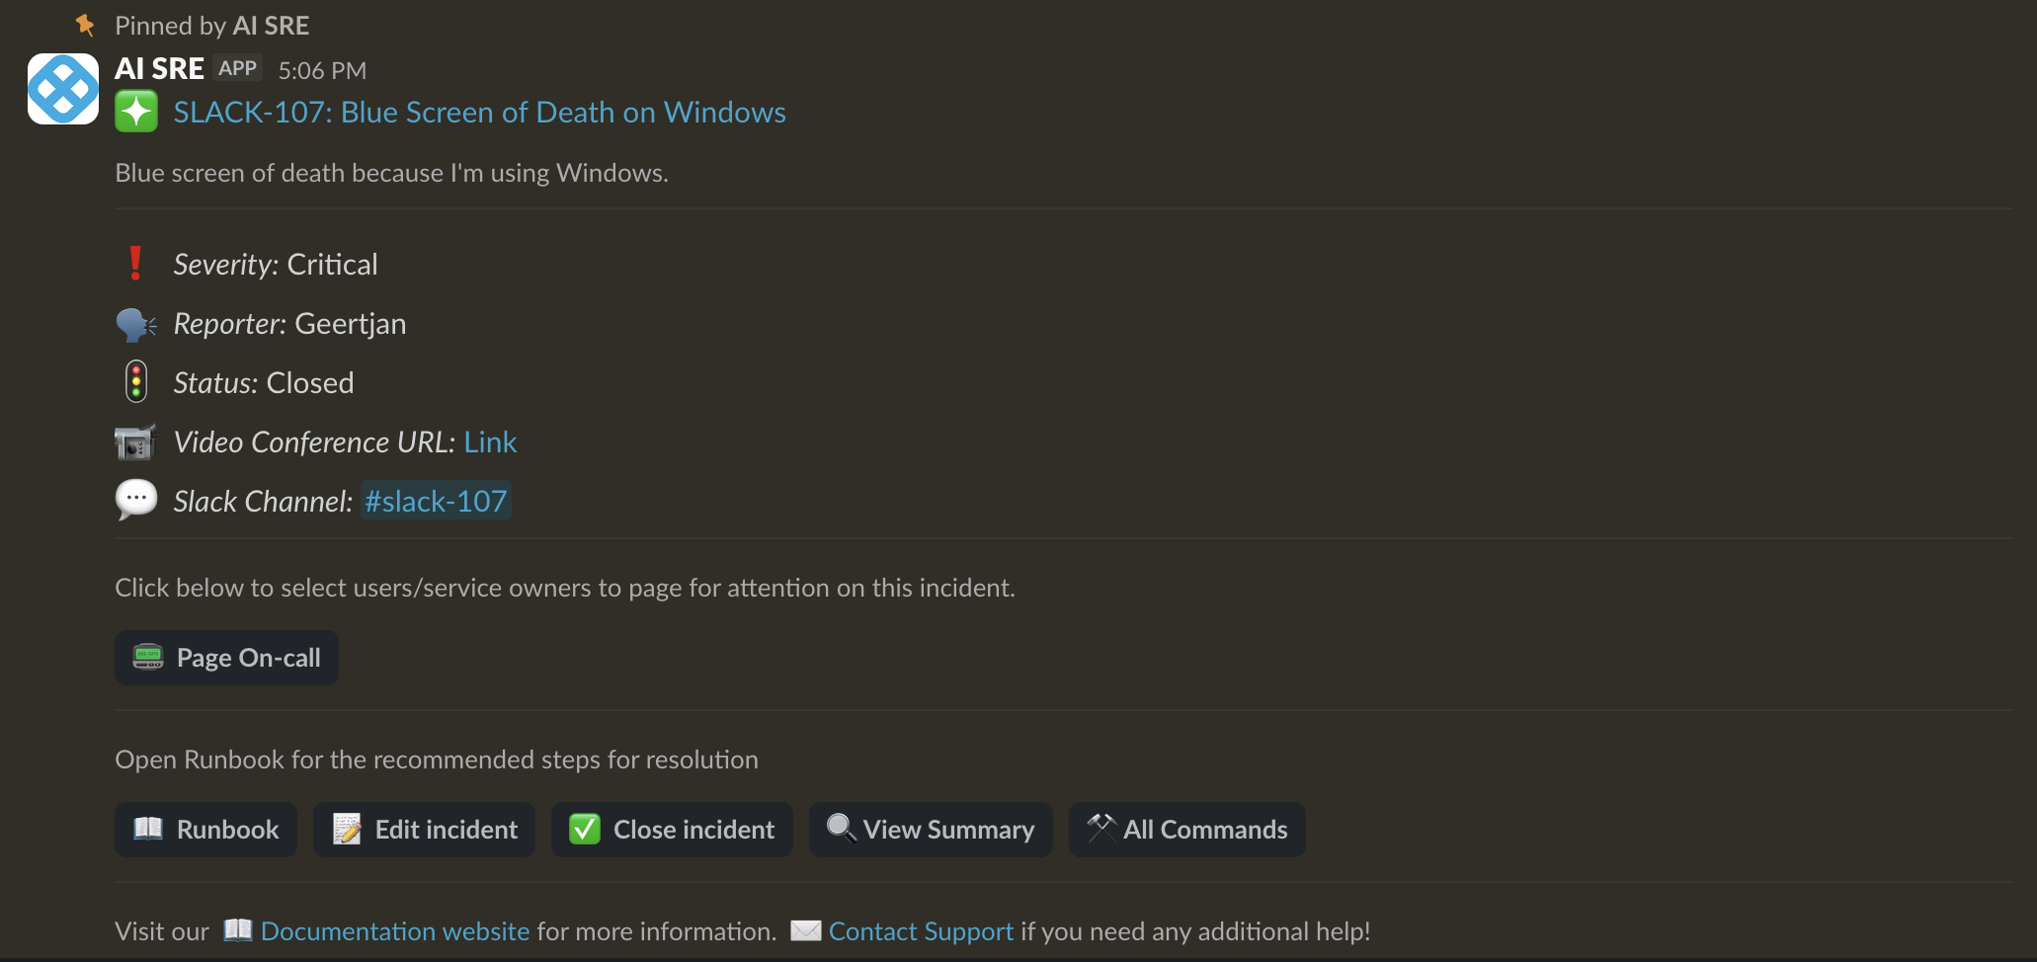Click the open book icon before Documentation website
The height and width of the screenshot is (962, 2037).
237,930
